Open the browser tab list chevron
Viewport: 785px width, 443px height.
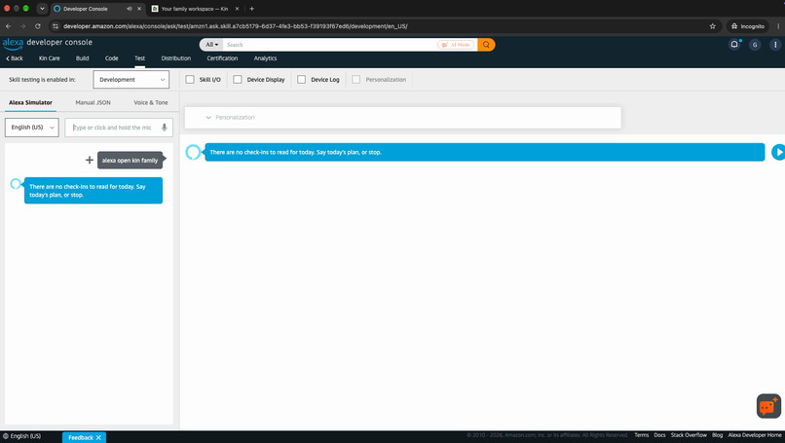42,9
